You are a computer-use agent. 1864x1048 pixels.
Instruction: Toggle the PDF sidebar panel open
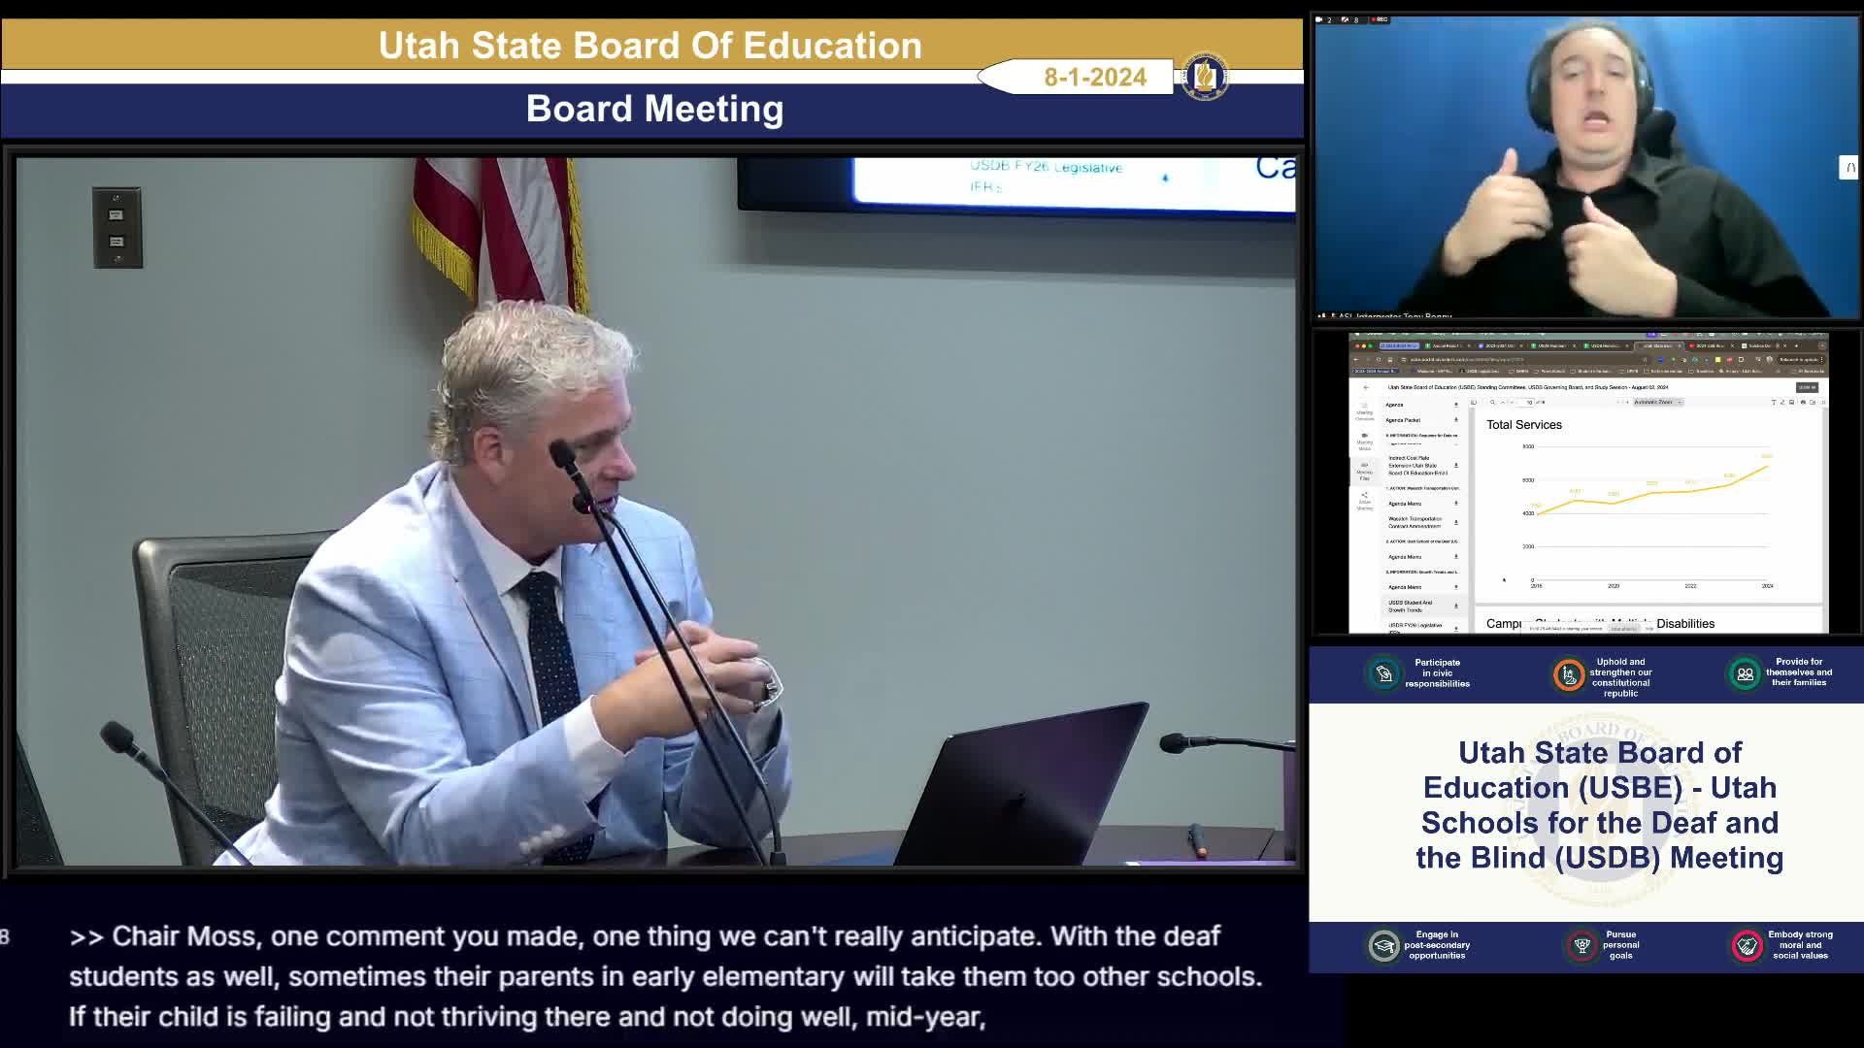(x=1474, y=402)
